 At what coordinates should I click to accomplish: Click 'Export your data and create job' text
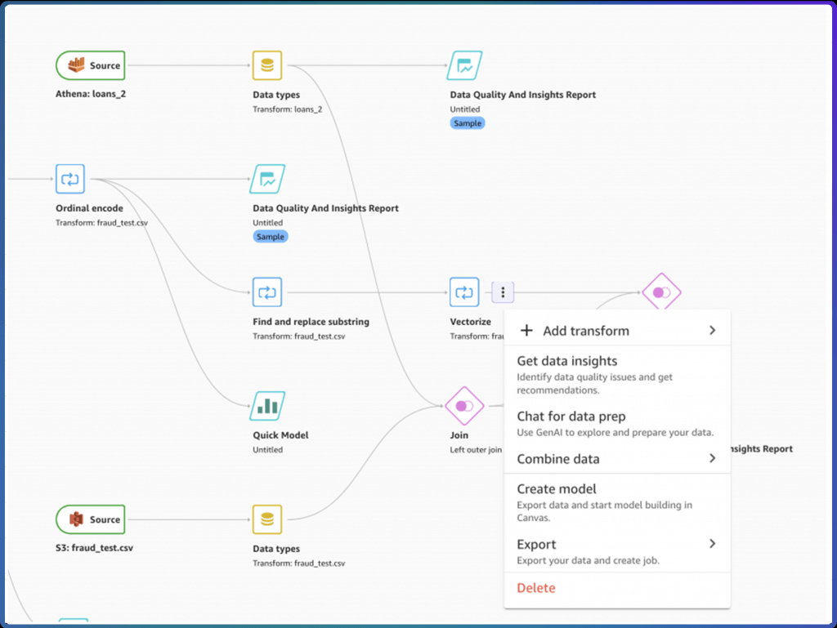589,560
